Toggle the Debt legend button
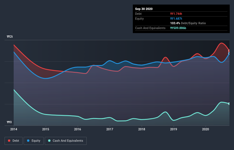The height and width of the screenshot is (150, 234). [x=14, y=141]
